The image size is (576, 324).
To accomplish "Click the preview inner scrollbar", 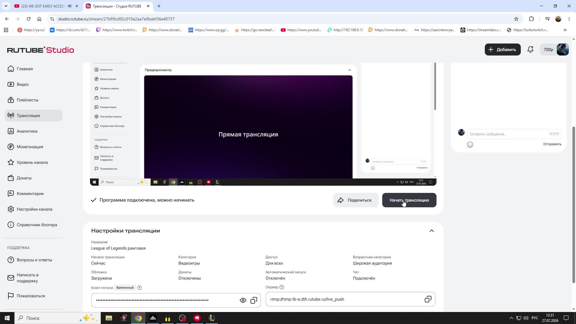I will point(435,86).
